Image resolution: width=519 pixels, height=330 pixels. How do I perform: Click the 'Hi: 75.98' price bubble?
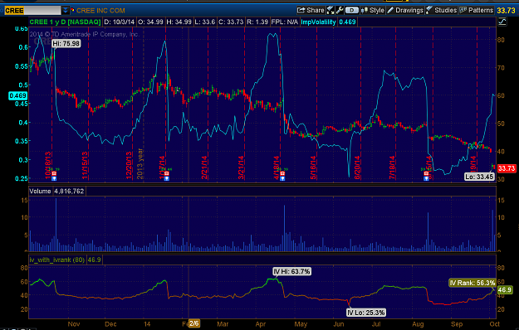point(66,44)
